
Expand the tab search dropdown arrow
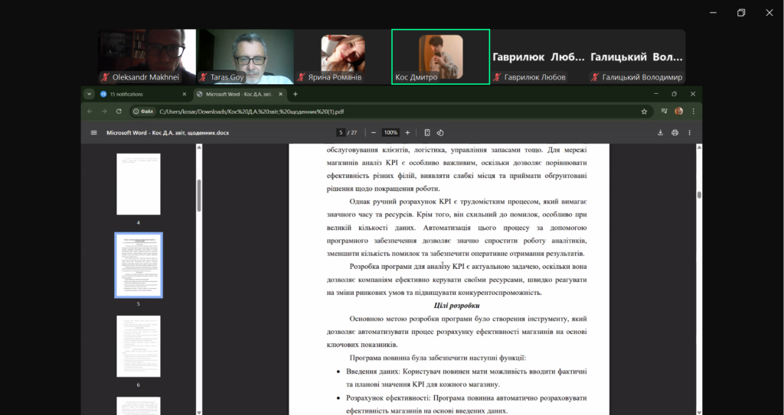click(x=89, y=94)
